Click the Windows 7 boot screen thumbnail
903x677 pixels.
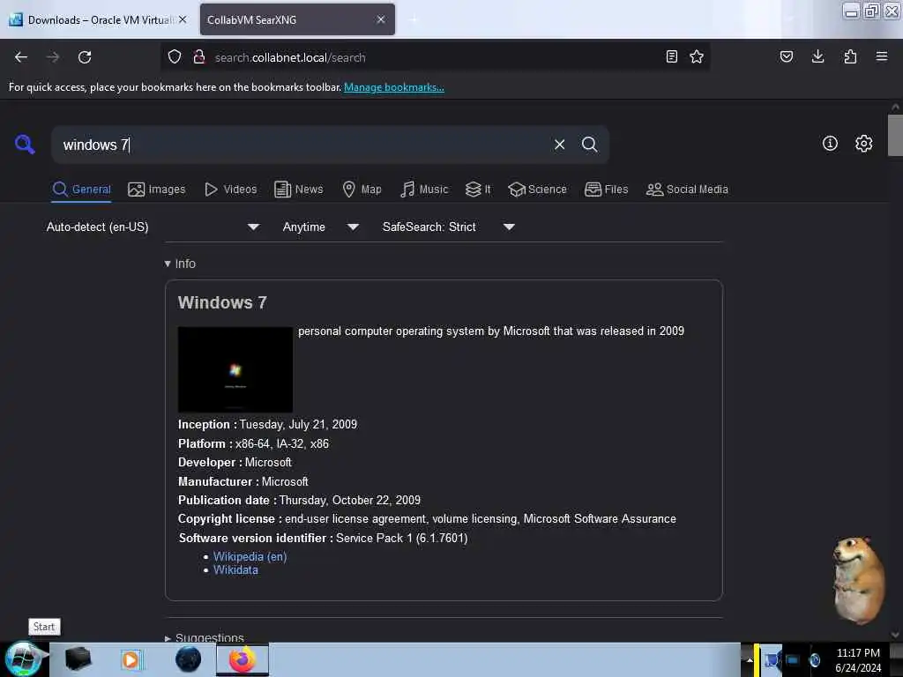[x=235, y=369]
